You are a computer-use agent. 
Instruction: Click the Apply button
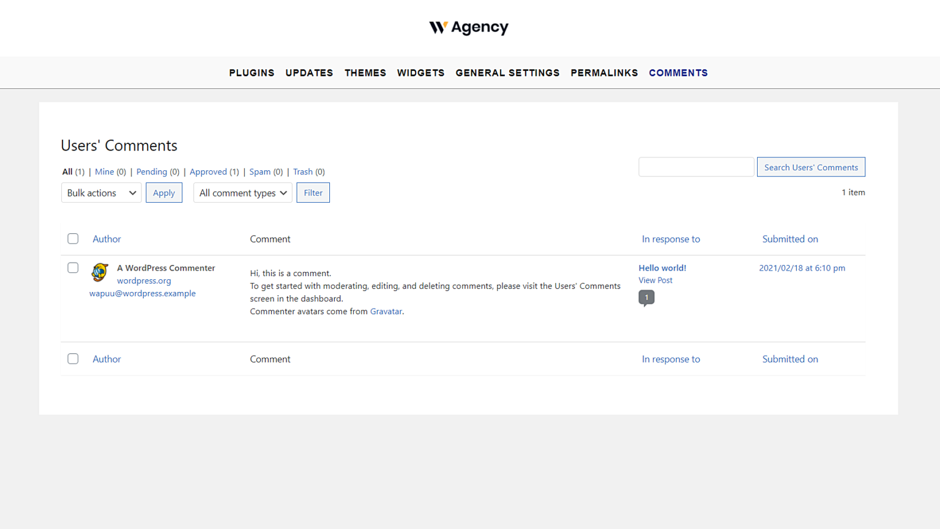coord(164,193)
